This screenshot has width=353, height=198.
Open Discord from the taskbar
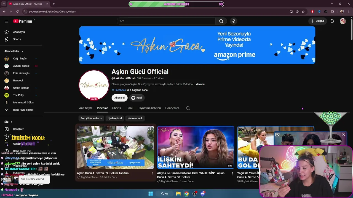point(203,194)
